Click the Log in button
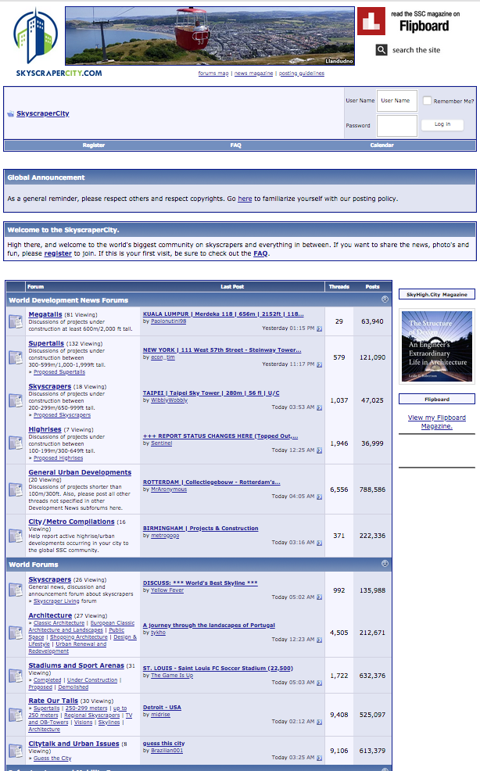This screenshot has height=771, width=480. point(442,124)
